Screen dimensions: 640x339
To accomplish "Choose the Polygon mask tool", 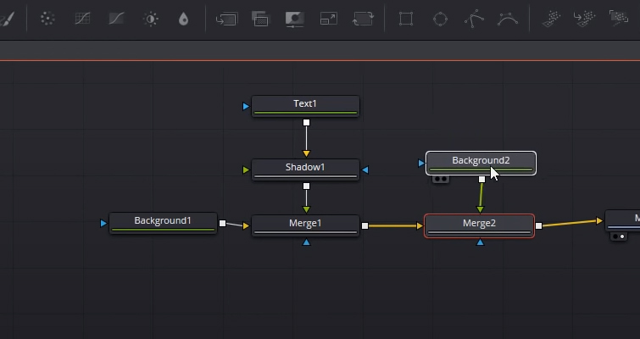I will click(474, 19).
